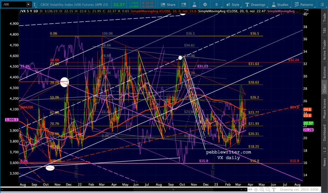Zoom in with magnifier plus icon
Screen dimensions: 328x193
[x=262, y=189]
